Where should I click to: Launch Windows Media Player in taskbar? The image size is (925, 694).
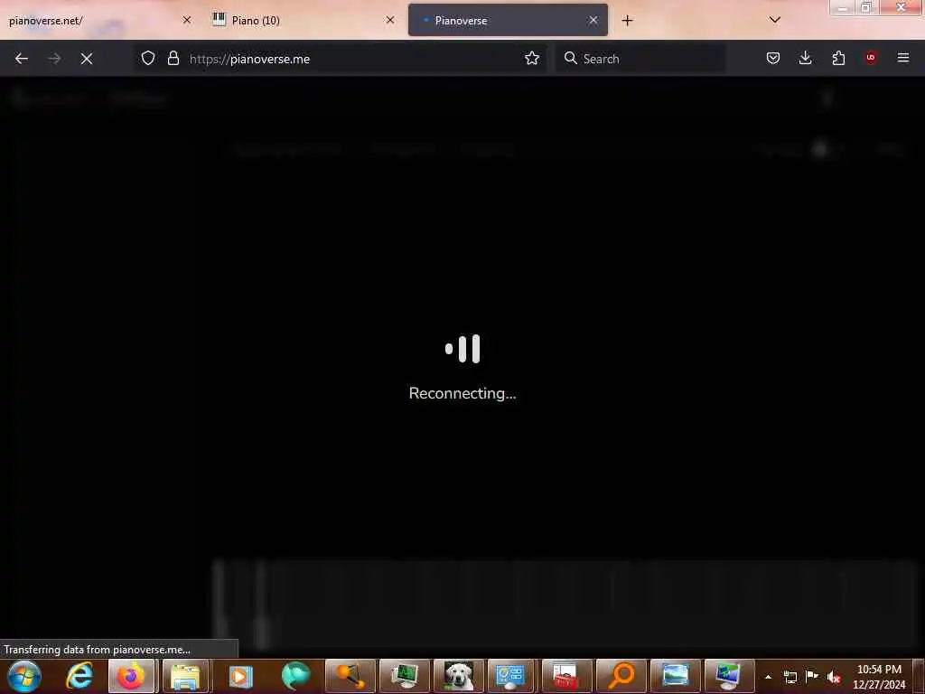[x=240, y=676]
